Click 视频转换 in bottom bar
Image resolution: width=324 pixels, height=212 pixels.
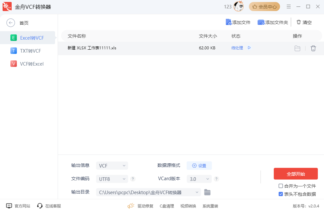click(x=188, y=206)
